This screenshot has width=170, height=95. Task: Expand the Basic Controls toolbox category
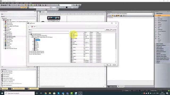pyautogui.click(x=160, y=44)
